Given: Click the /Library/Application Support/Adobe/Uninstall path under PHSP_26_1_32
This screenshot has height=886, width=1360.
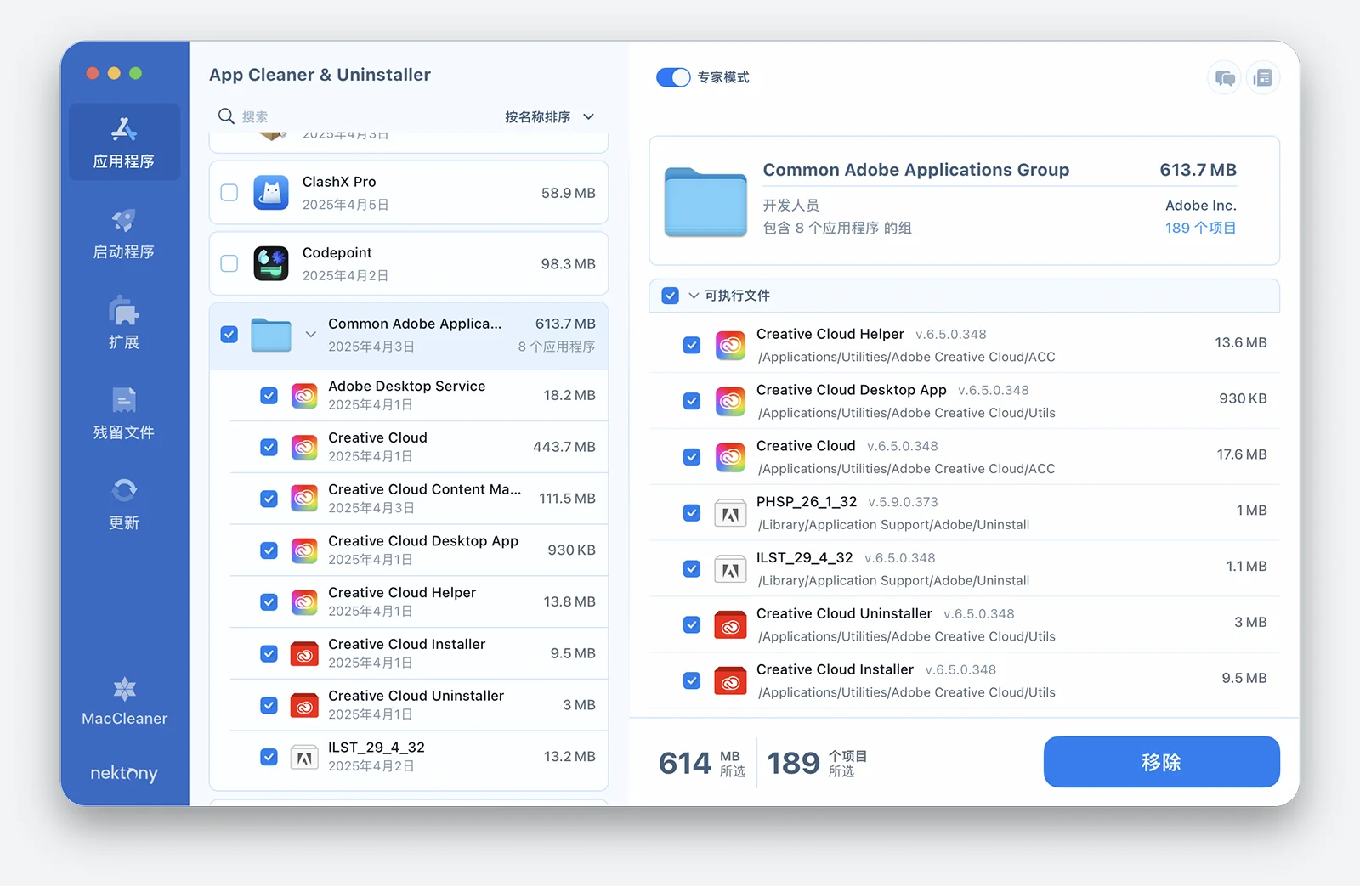Looking at the screenshot, I should pyautogui.click(x=893, y=525).
